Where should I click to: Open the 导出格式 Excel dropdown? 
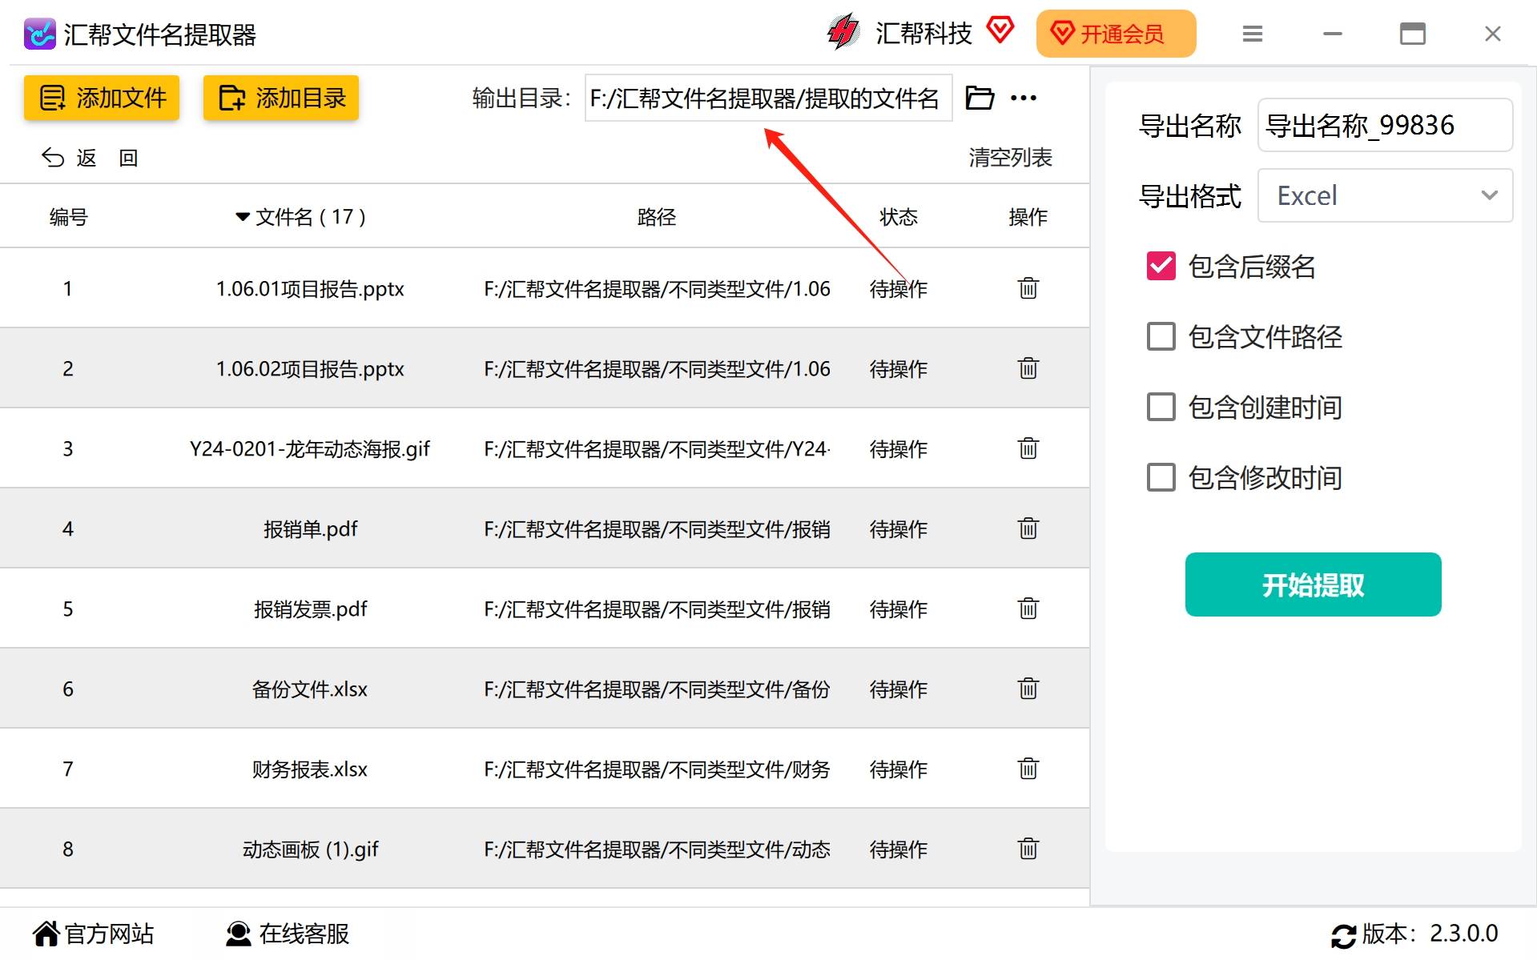[x=1385, y=195]
